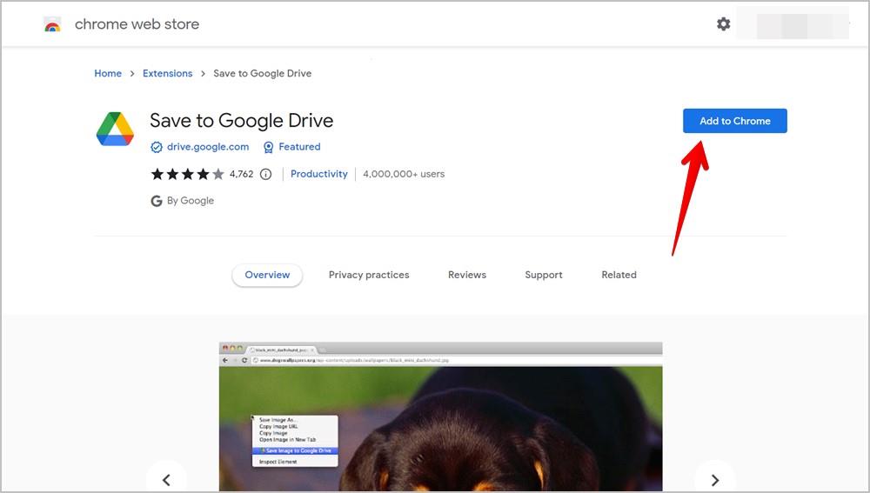Open the Related tab
The width and height of the screenshot is (870, 493).
coord(619,275)
